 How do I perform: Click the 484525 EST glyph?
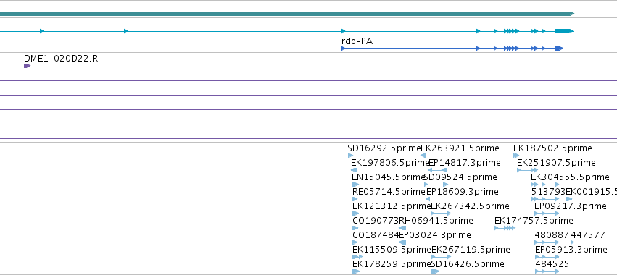coord(547,271)
